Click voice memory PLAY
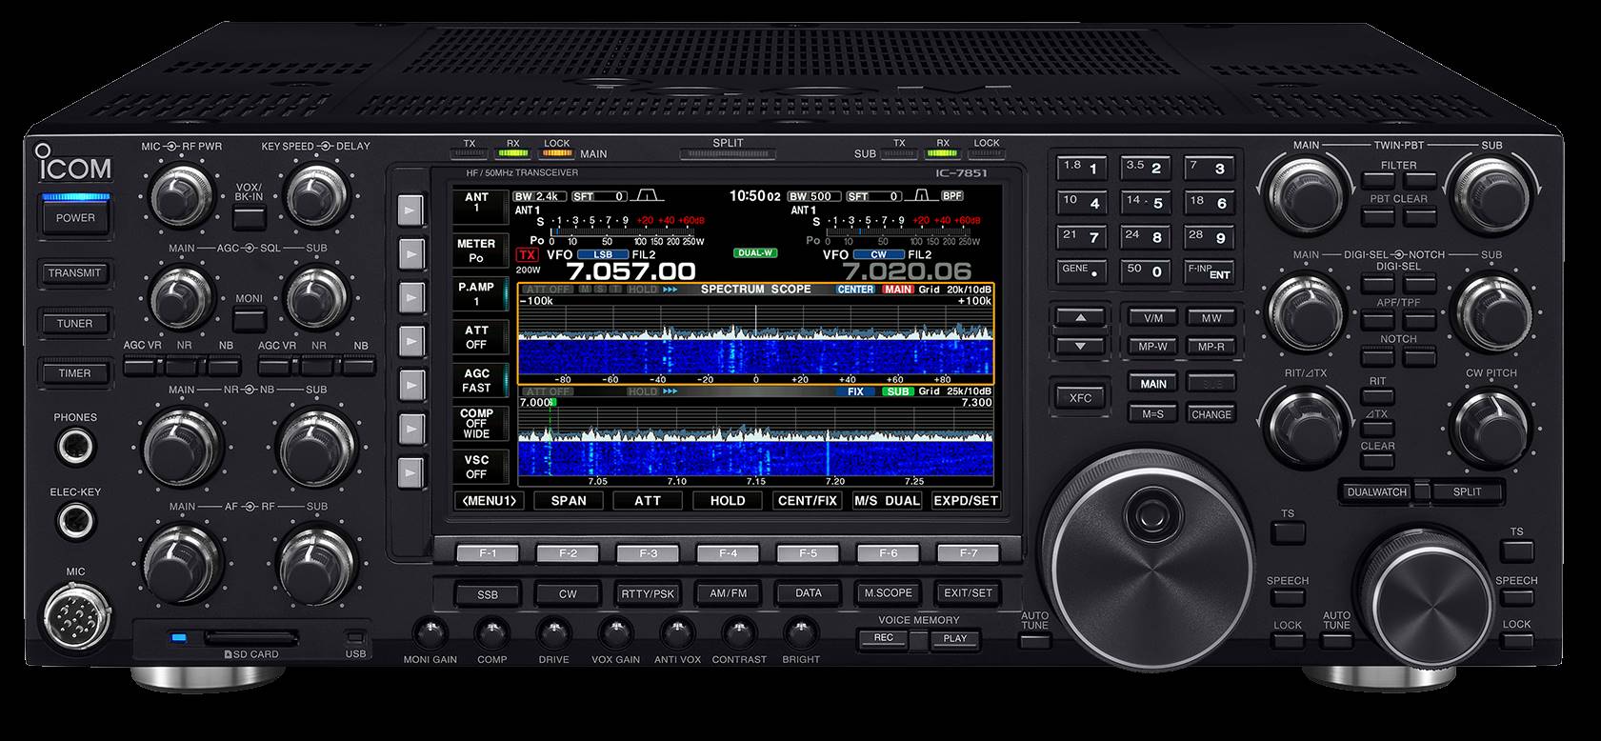This screenshot has width=1601, height=741. [x=954, y=638]
